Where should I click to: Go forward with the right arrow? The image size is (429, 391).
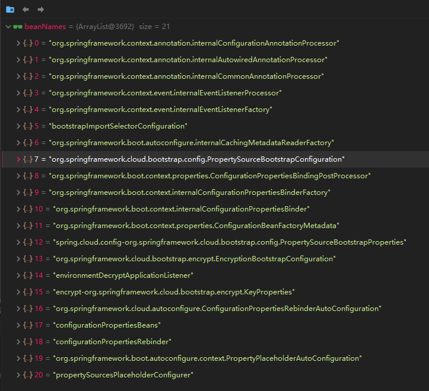41,9
